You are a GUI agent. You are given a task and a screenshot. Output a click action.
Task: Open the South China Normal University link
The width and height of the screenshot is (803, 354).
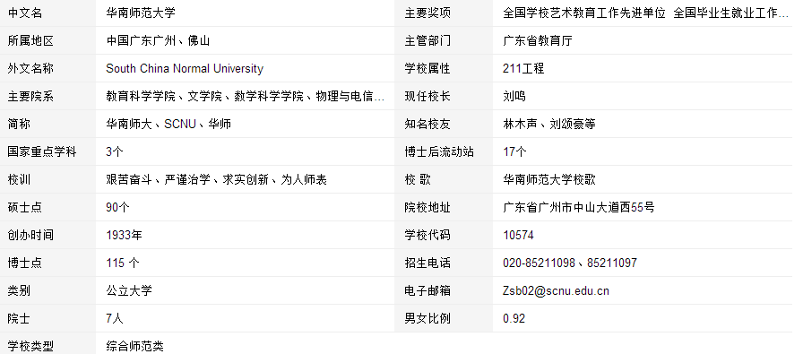[x=185, y=69]
